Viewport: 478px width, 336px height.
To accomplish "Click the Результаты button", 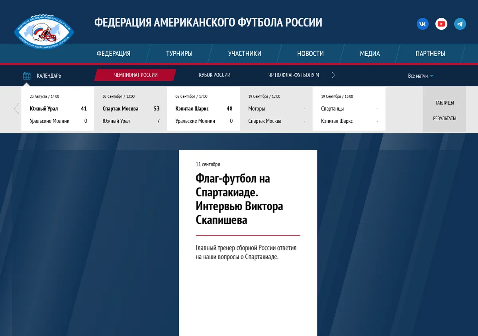I will coord(445,119).
